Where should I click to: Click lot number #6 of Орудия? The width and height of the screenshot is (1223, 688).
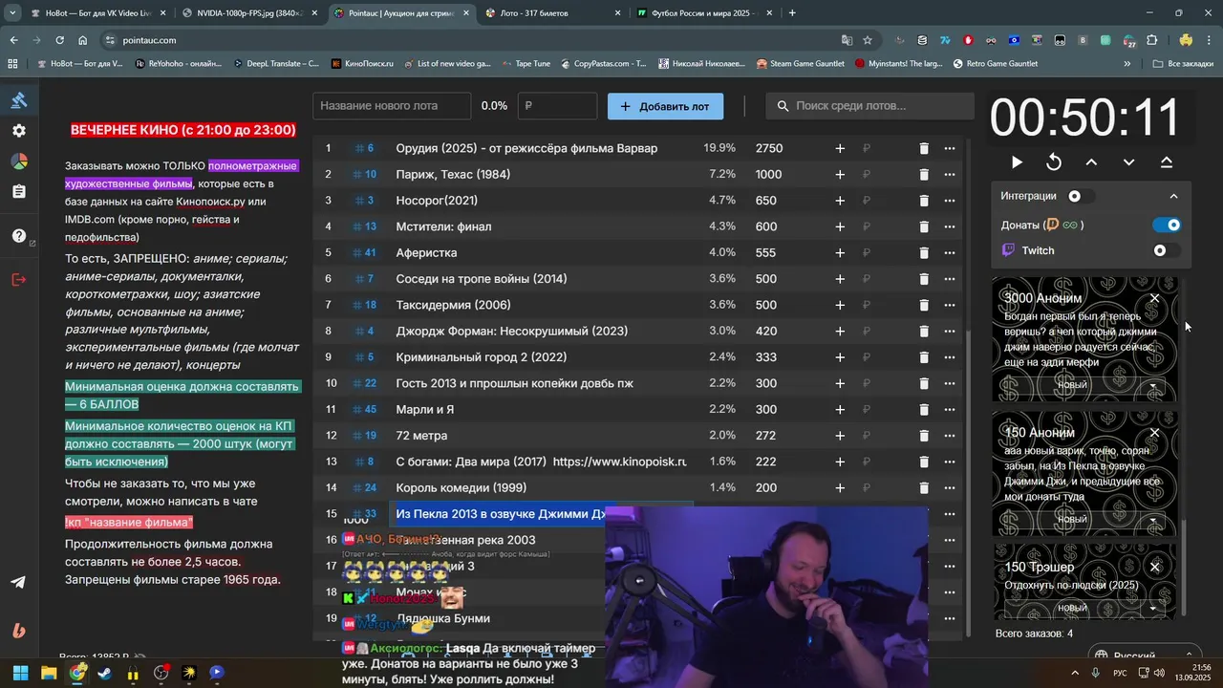point(364,148)
